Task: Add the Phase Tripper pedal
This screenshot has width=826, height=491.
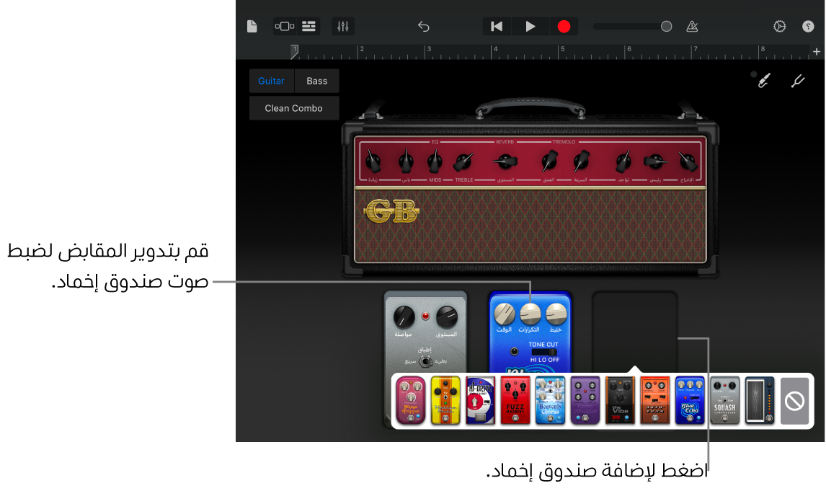Action: (411, 400)
